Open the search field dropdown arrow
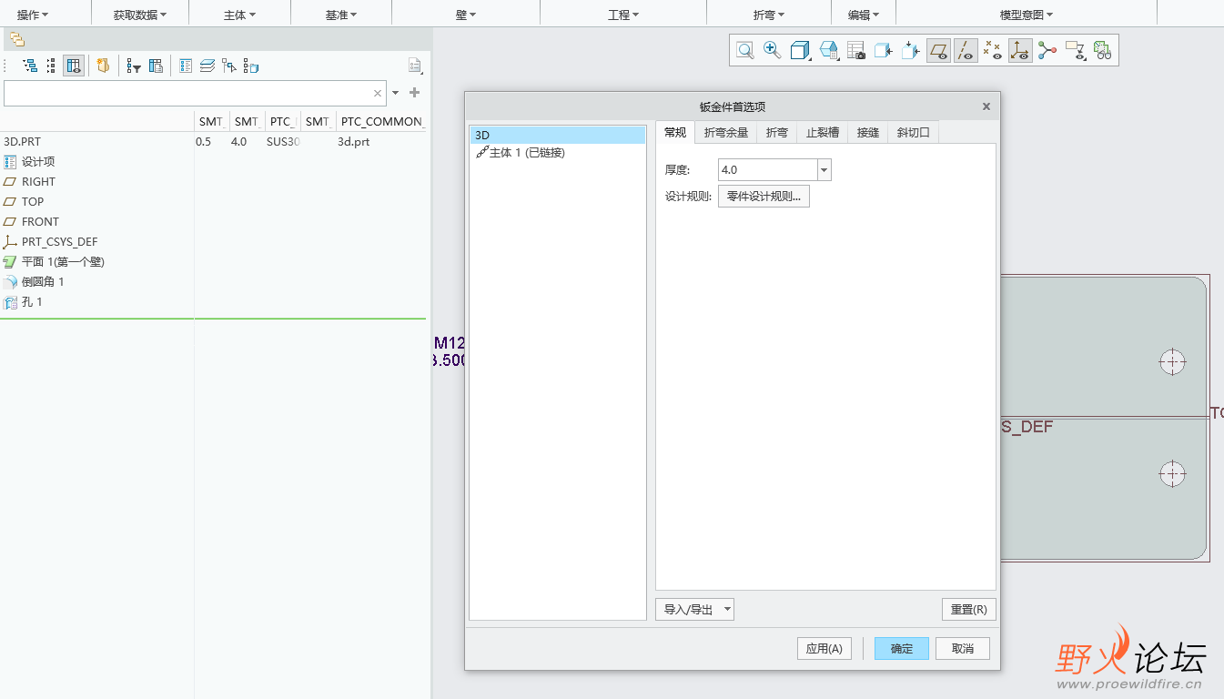Screen dimensions: 1224x699 pos(395,93)
